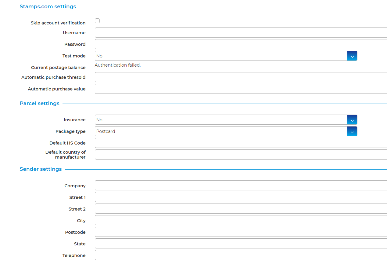Focus the Automatic purchase thresold field
387x268 pixels.
click(x=241, y=77)
